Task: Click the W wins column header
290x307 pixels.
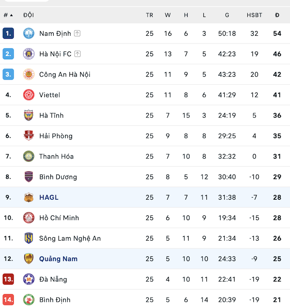Action: [x=168, y=15]
